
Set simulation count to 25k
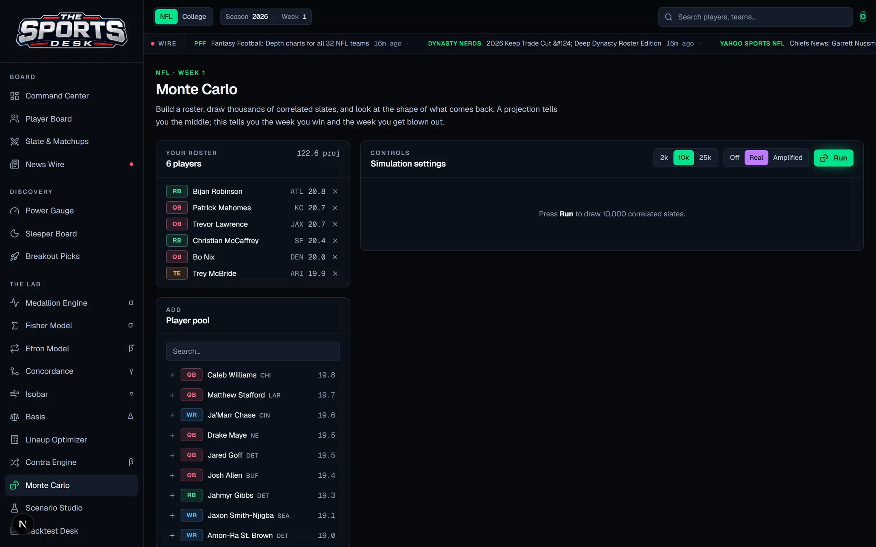[x=705, y=158]
